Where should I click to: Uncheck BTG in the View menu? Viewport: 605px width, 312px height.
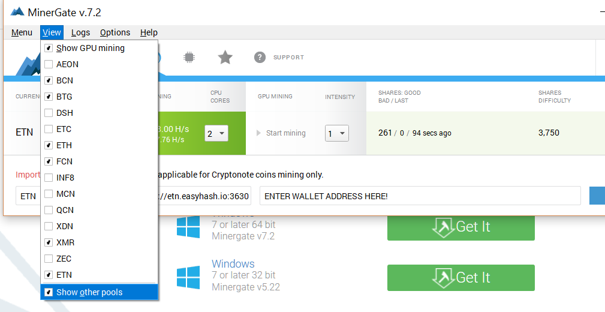pos(49,97)
